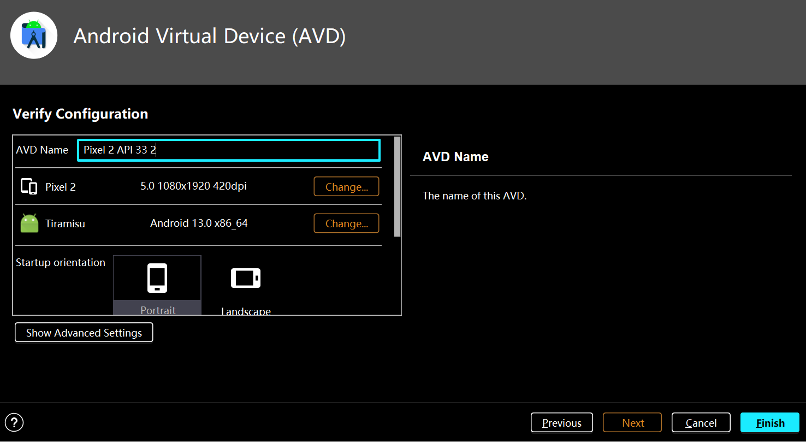Click the 'Tiramisu' release name text
The image size is (806, 442).
65,223
